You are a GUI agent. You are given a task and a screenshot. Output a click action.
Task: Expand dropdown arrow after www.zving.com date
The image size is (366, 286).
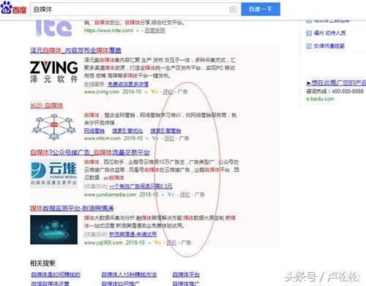click(x=146, y=92)
